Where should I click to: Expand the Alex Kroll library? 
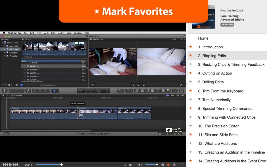[x=5, y=46]
